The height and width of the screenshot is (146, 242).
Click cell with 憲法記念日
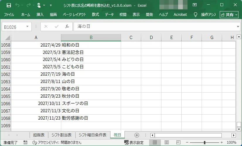point(91,52)
